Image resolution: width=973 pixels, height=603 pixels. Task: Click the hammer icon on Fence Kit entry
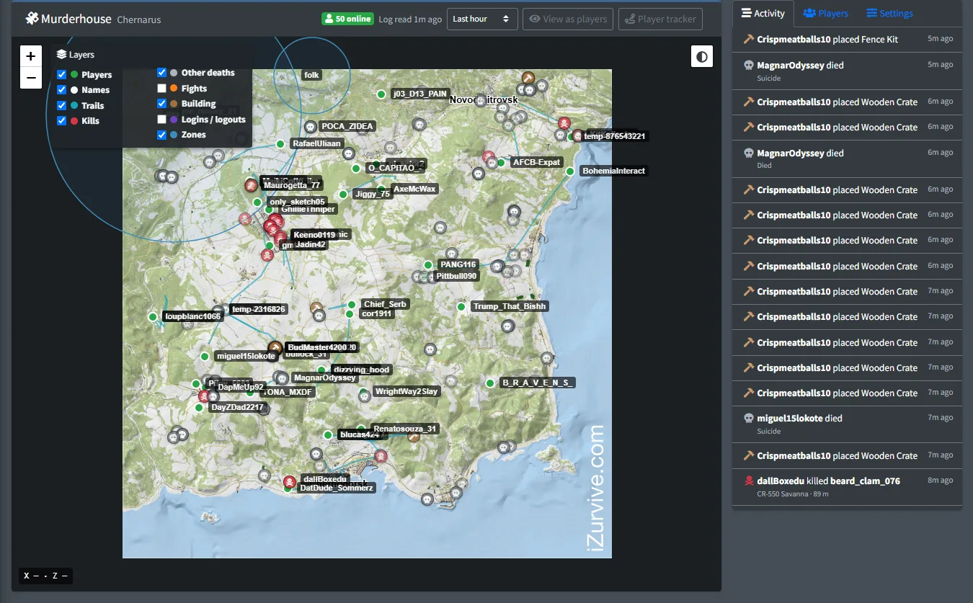(x=748, y=40)
